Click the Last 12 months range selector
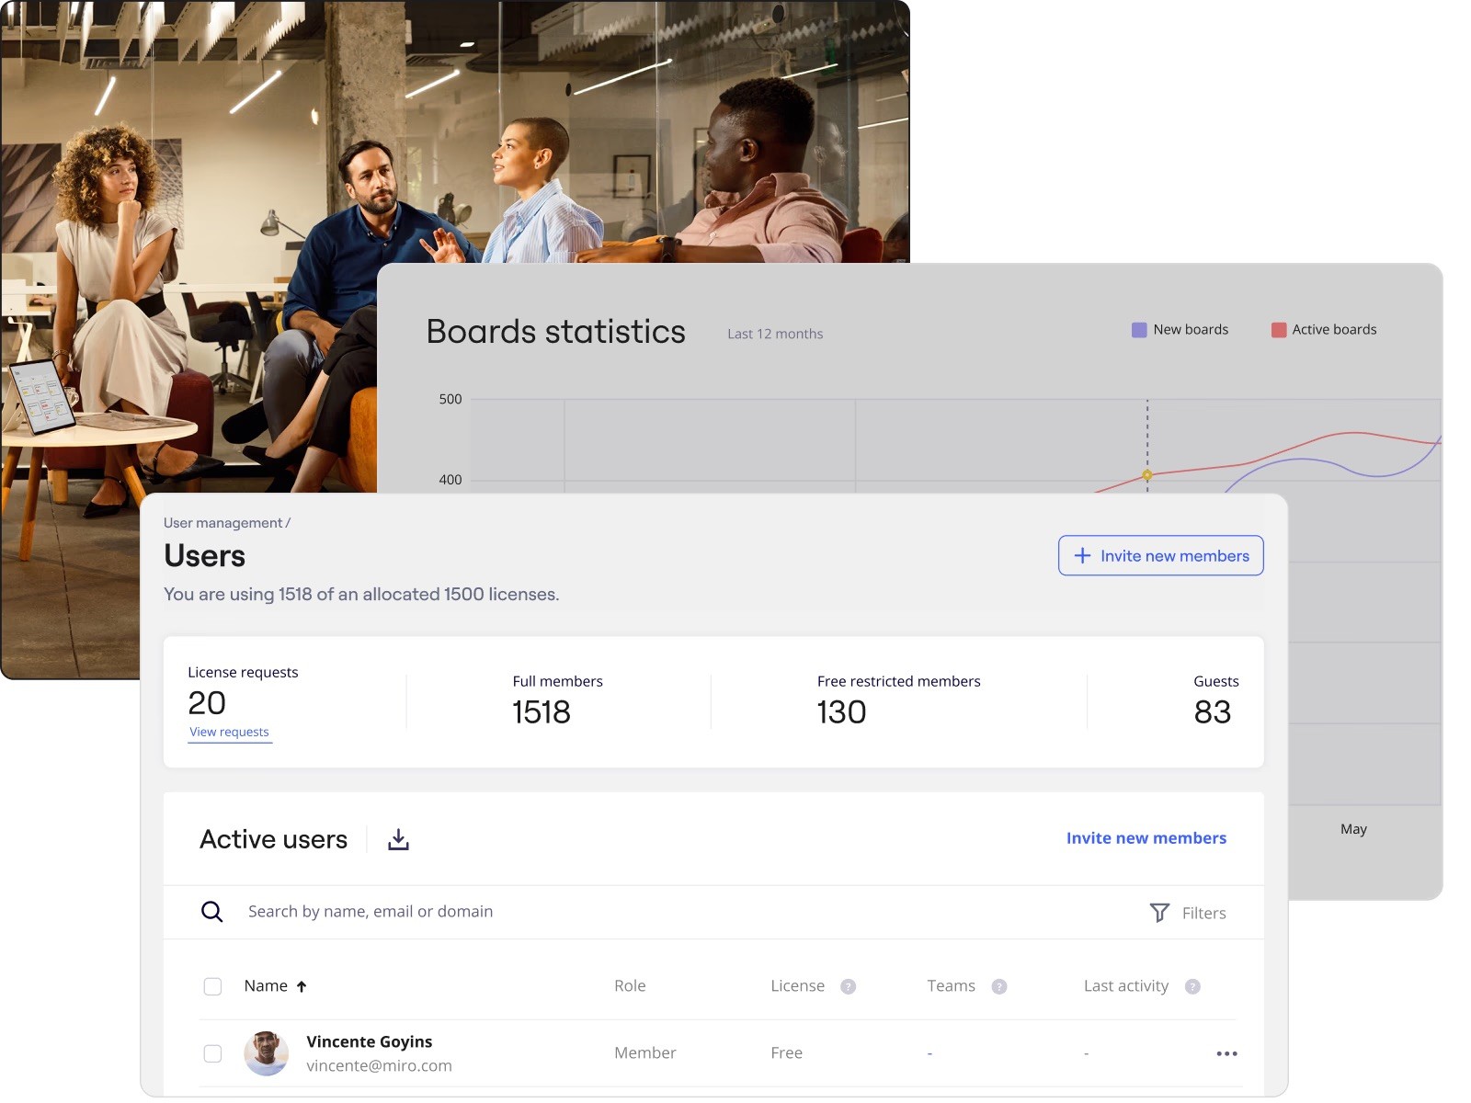 pyautogui.click(x=775, y=334)
